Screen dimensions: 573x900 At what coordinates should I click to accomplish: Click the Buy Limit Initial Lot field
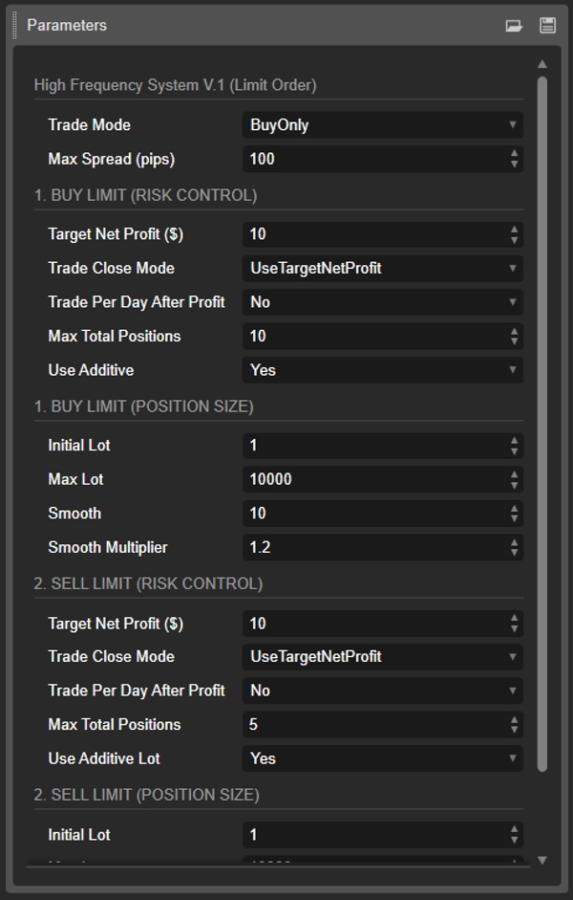pyautogui.click(x=372, y=446)
